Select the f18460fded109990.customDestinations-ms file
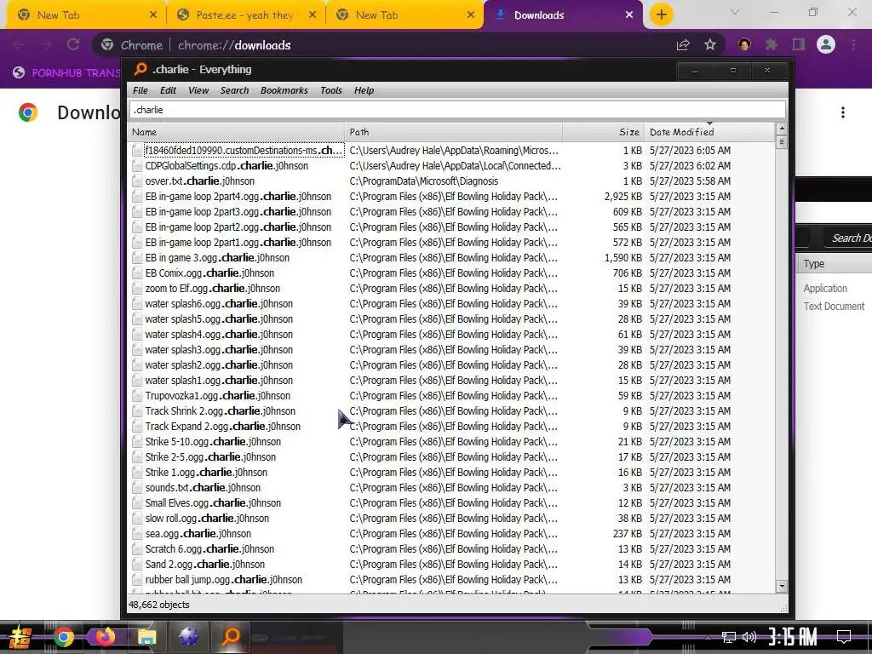The height and width of the screenshot is (654, 872). [x=244, y=150]
